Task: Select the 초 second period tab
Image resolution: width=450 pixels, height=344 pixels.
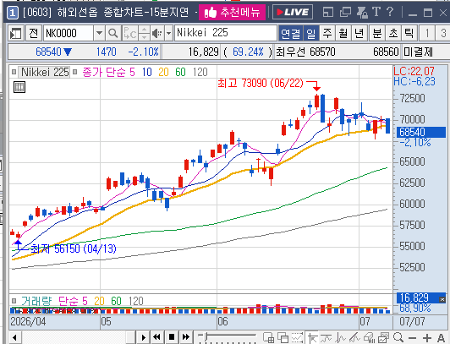Action: (393, 34)
